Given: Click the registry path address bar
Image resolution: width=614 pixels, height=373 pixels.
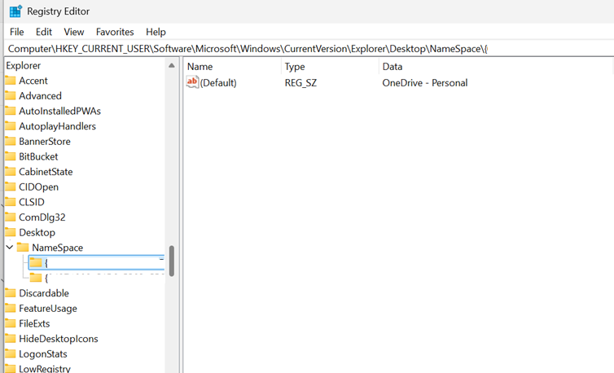Looking at the screenshot, I should pyautogui.click(x=309, y=49).
